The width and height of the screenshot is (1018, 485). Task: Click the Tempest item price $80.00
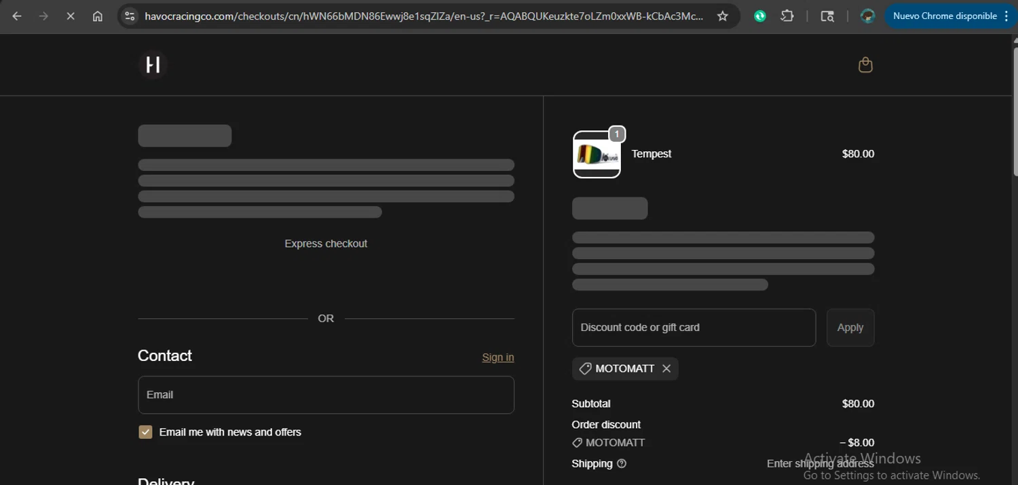coord(858,154)
